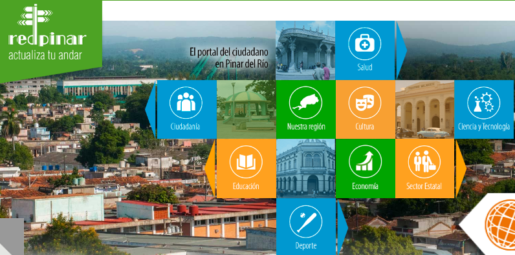
Task: Open the Teatro Milanés photo tile
Action: click(x=424, y=110)
